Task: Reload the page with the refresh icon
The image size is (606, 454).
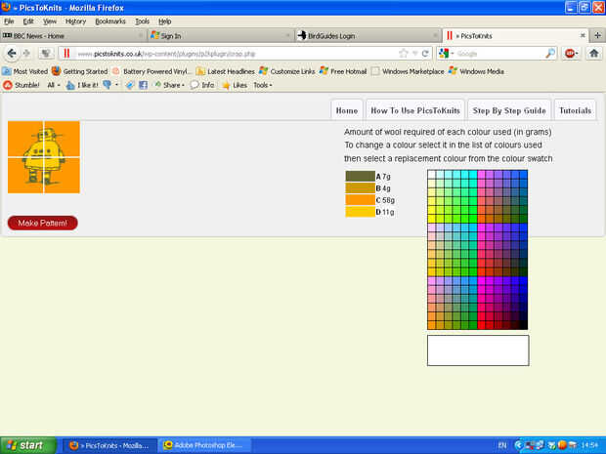Action: tap(425, 54)
